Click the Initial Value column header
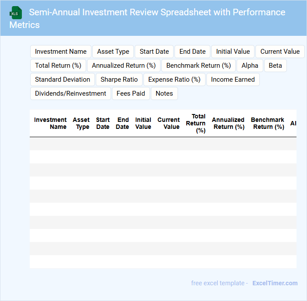307x301 pixels. click(143, 123)
